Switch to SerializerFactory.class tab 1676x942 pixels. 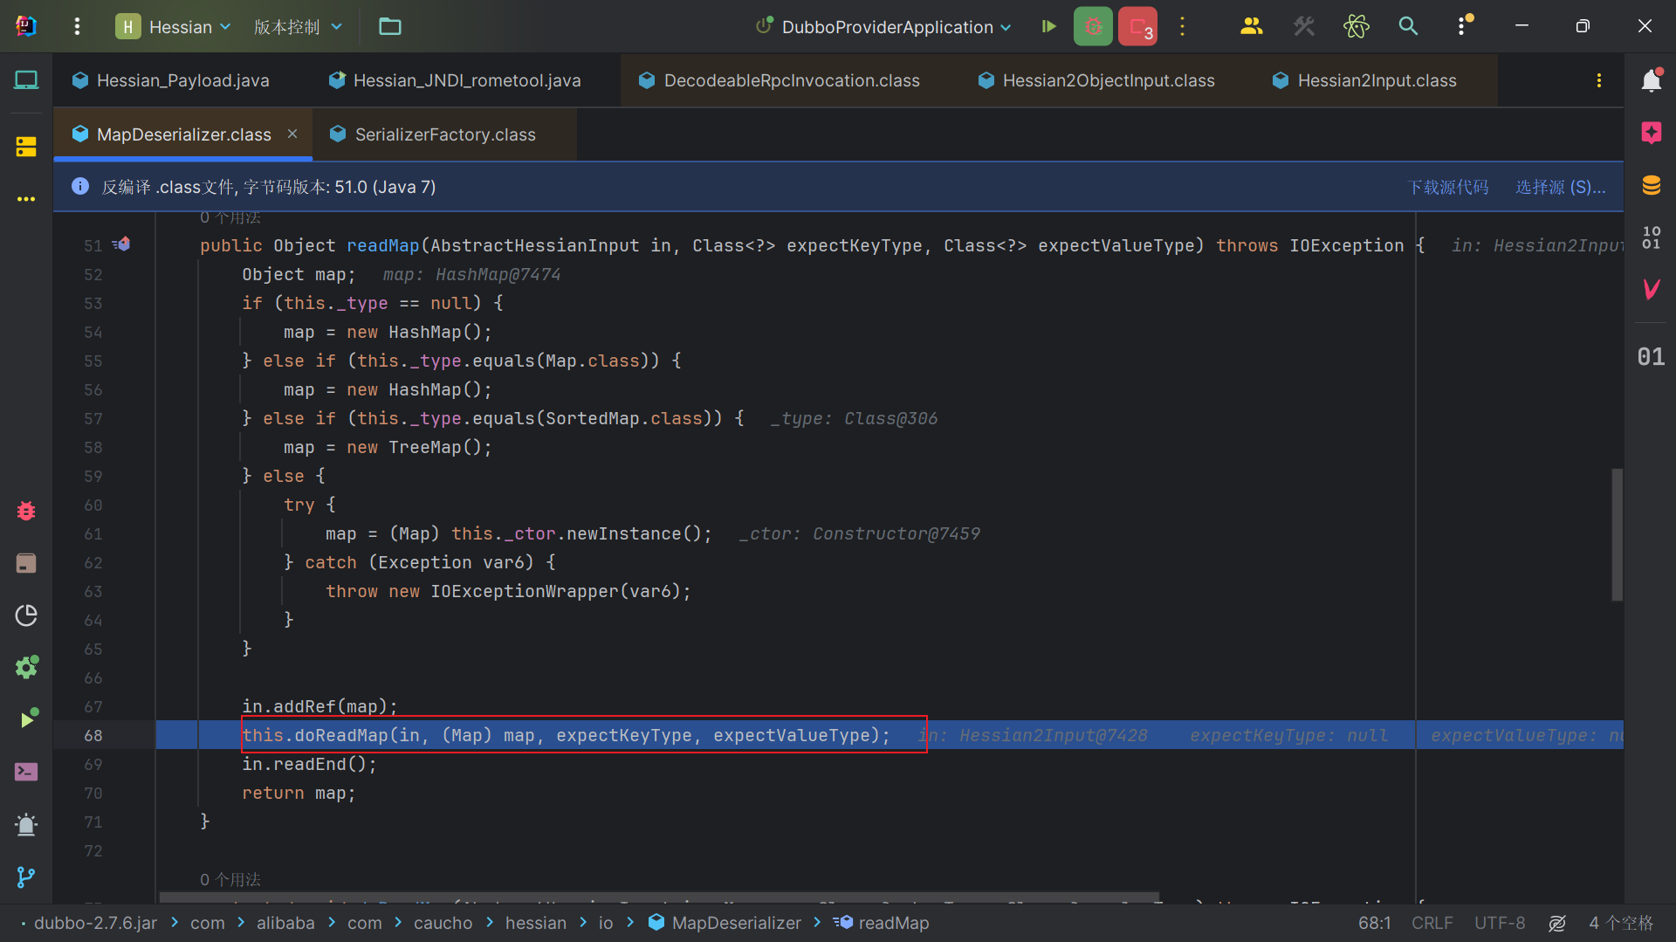(x=433, y=134)
